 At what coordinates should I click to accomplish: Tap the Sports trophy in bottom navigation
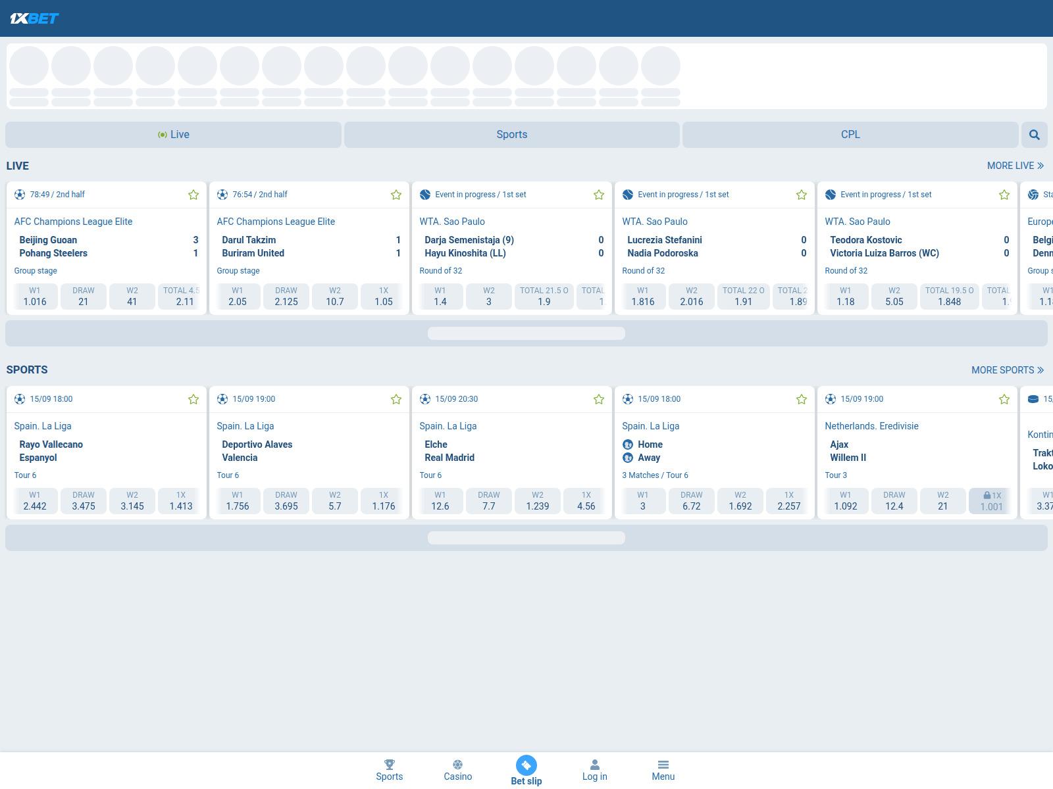click(x=390, y=771)
